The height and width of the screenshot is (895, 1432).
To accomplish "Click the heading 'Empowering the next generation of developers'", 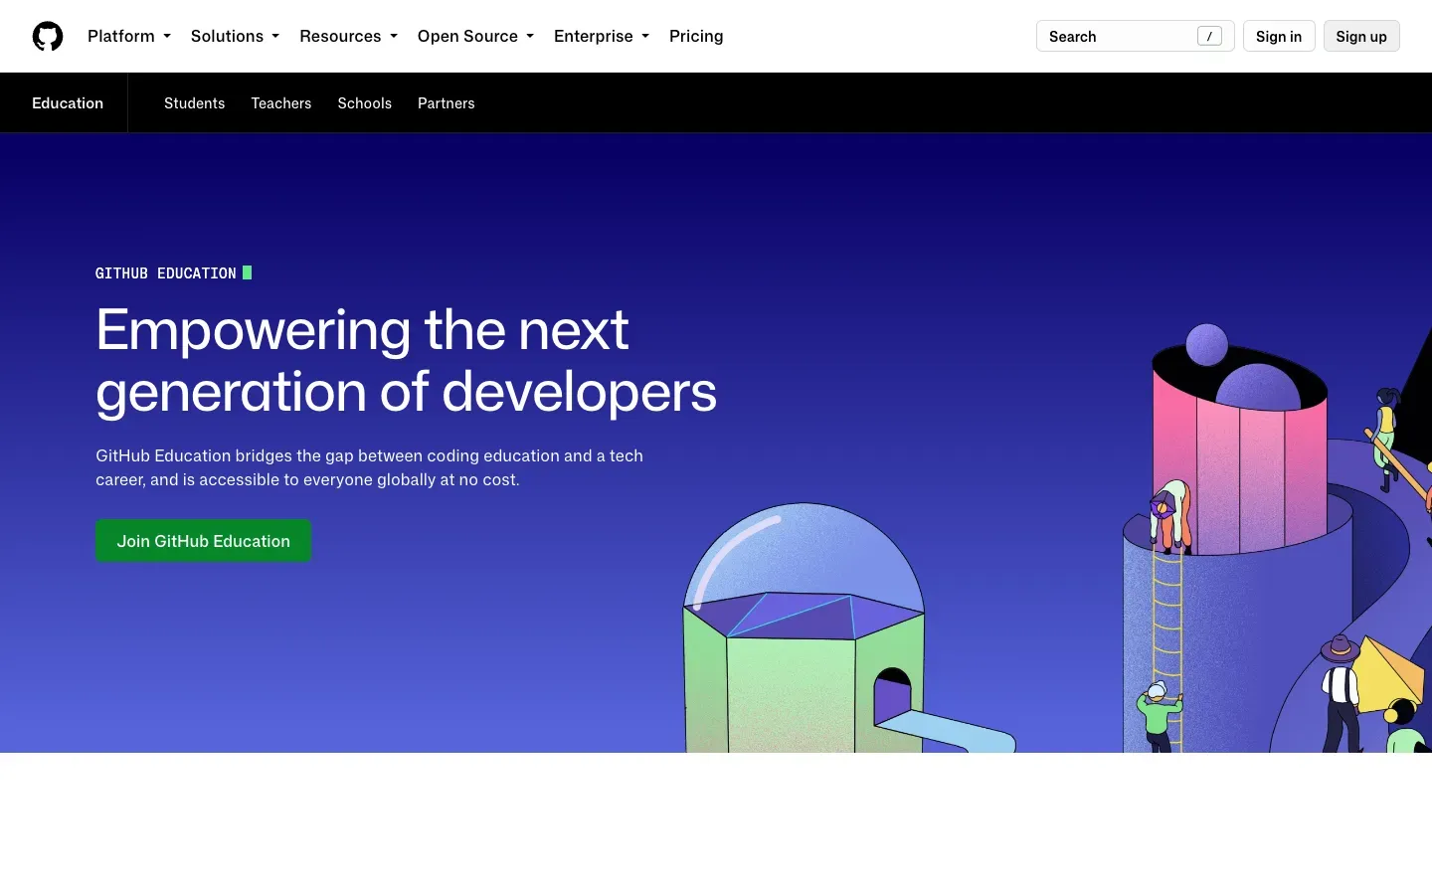I will coord(406,360).
